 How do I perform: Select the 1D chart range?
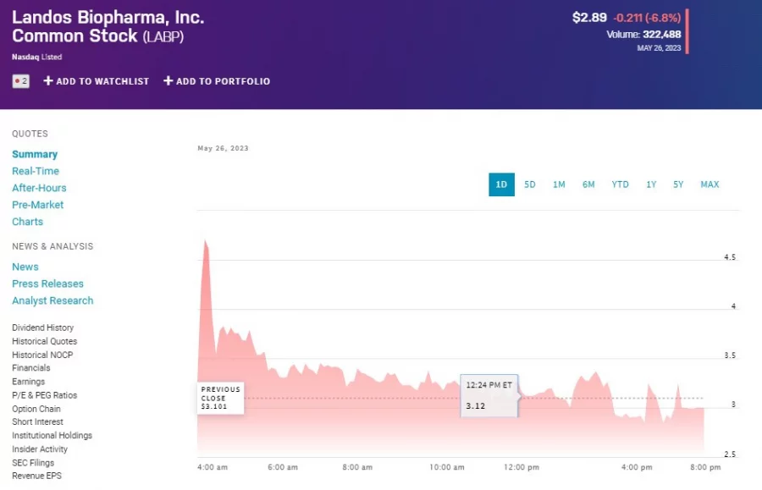click(501, 184)
